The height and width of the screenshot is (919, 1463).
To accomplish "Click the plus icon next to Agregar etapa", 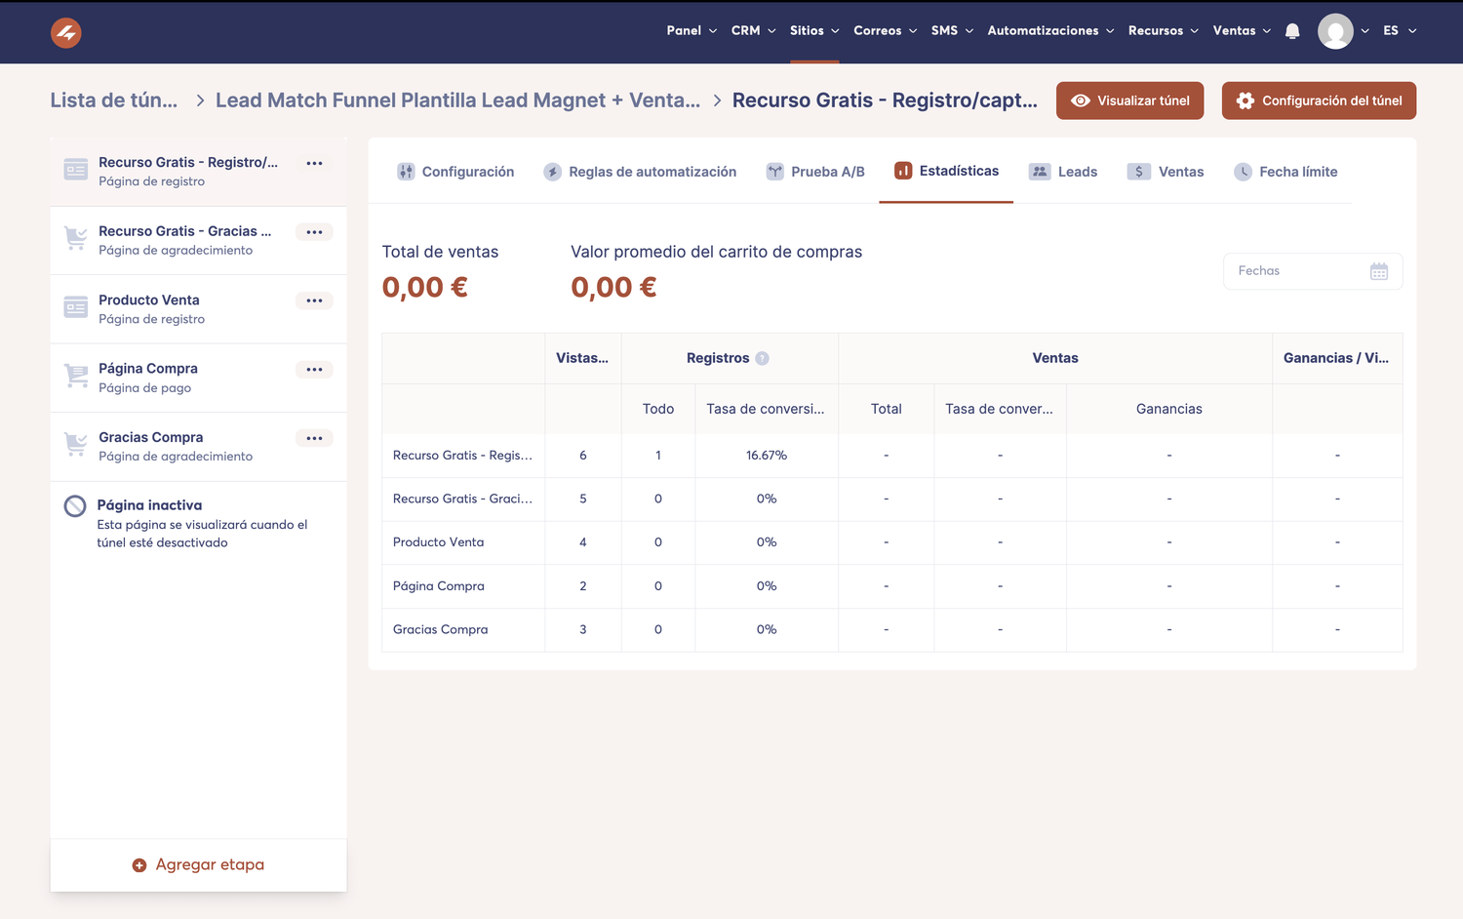I will pos(139,865).
